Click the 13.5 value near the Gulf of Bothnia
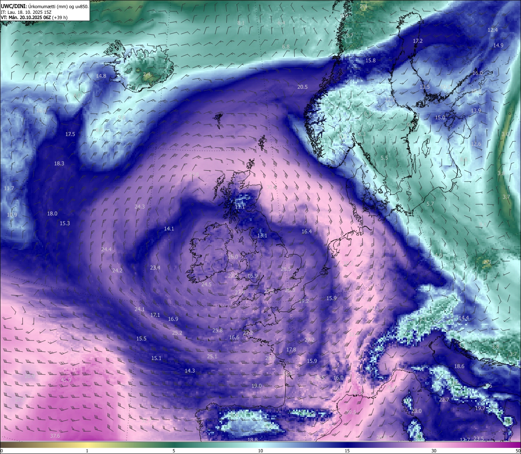Viewport: 521px width, 454px height. click(425, 87)
